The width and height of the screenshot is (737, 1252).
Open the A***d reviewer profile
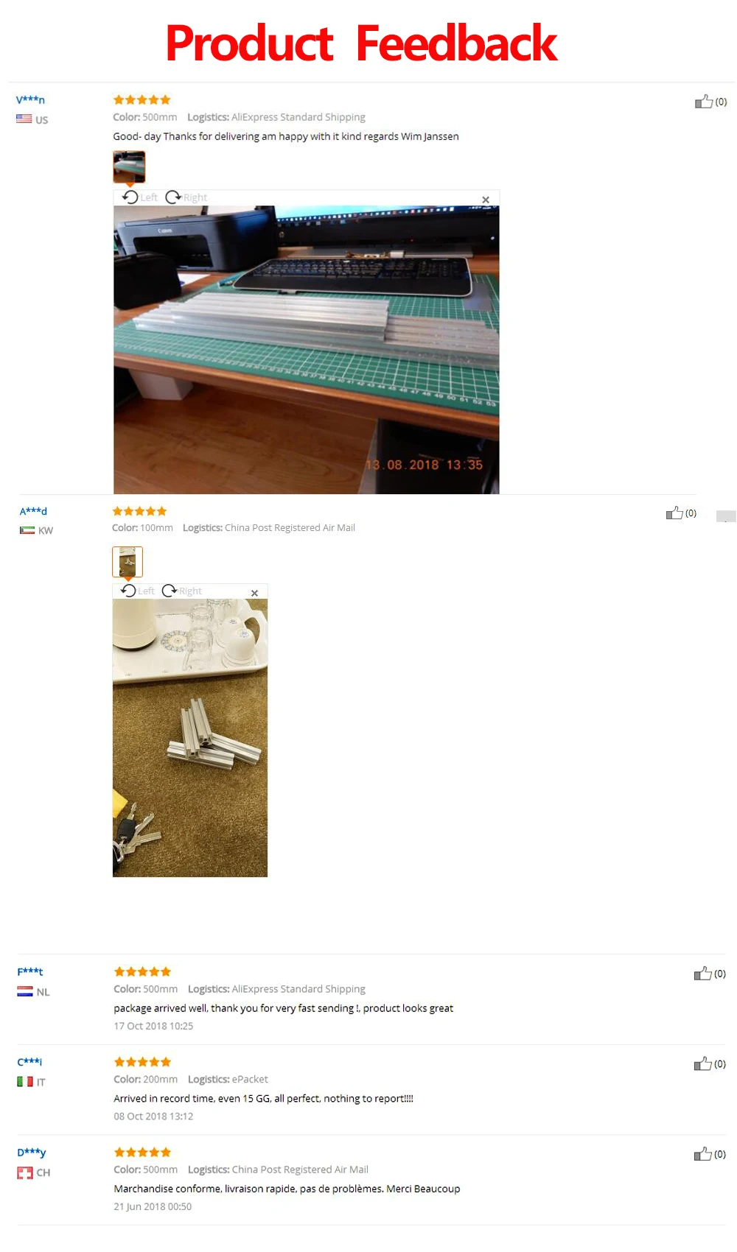[x=33, y=510]
